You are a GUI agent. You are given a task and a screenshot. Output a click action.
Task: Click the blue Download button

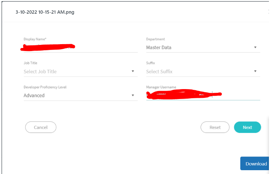click(x=256, y=164)
